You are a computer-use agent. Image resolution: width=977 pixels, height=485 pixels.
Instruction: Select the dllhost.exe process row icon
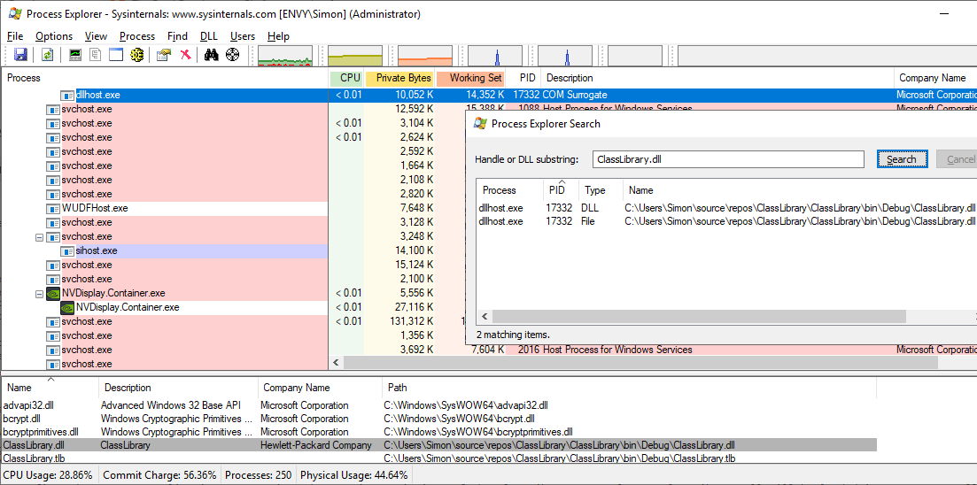[x=67, y=96]
